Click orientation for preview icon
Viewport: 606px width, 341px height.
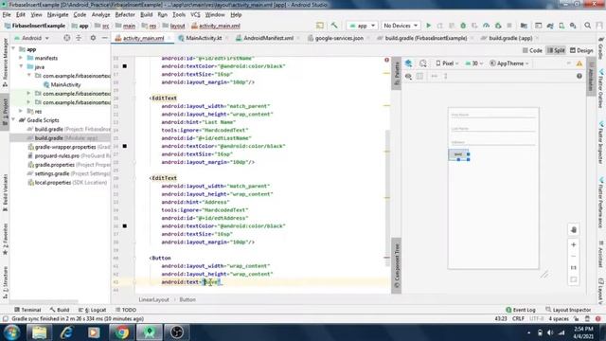pyautogui.click(x=423, y=63)
